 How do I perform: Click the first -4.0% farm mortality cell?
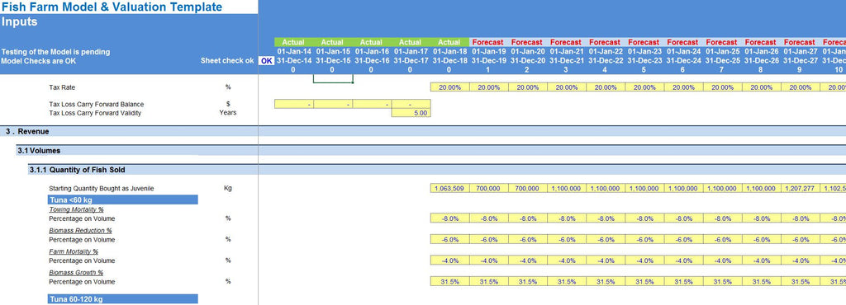click(450, 260)
